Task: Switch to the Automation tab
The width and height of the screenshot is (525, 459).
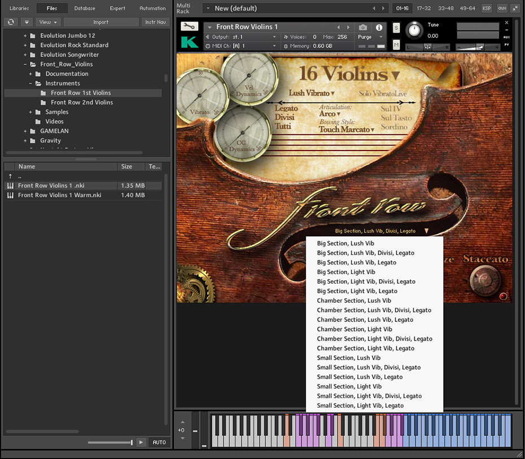Action: [152, 8]
